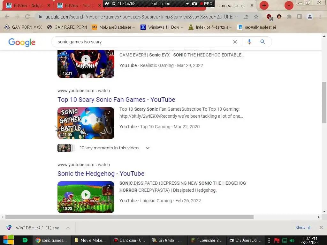
Task: Switch to Bandicam taskbar item
Action: 129,240
